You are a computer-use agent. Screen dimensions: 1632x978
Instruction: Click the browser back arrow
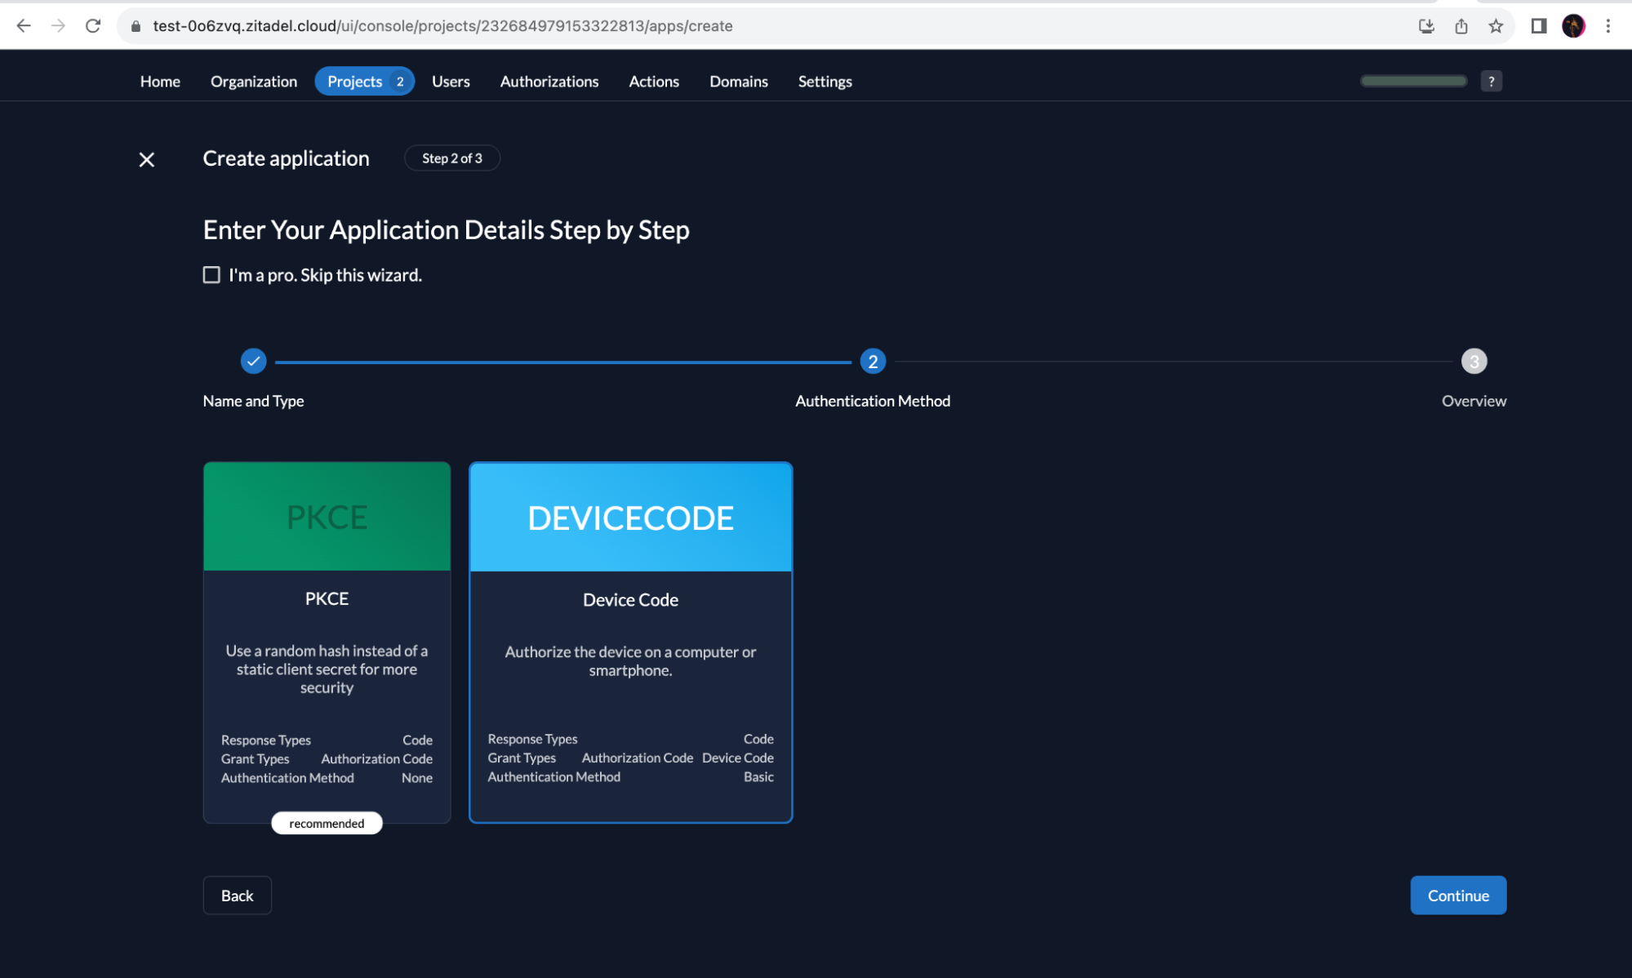[24, 26]
